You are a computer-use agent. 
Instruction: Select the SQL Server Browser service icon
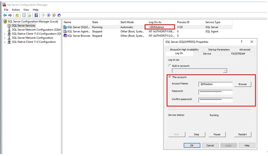(x=65, y=36)
